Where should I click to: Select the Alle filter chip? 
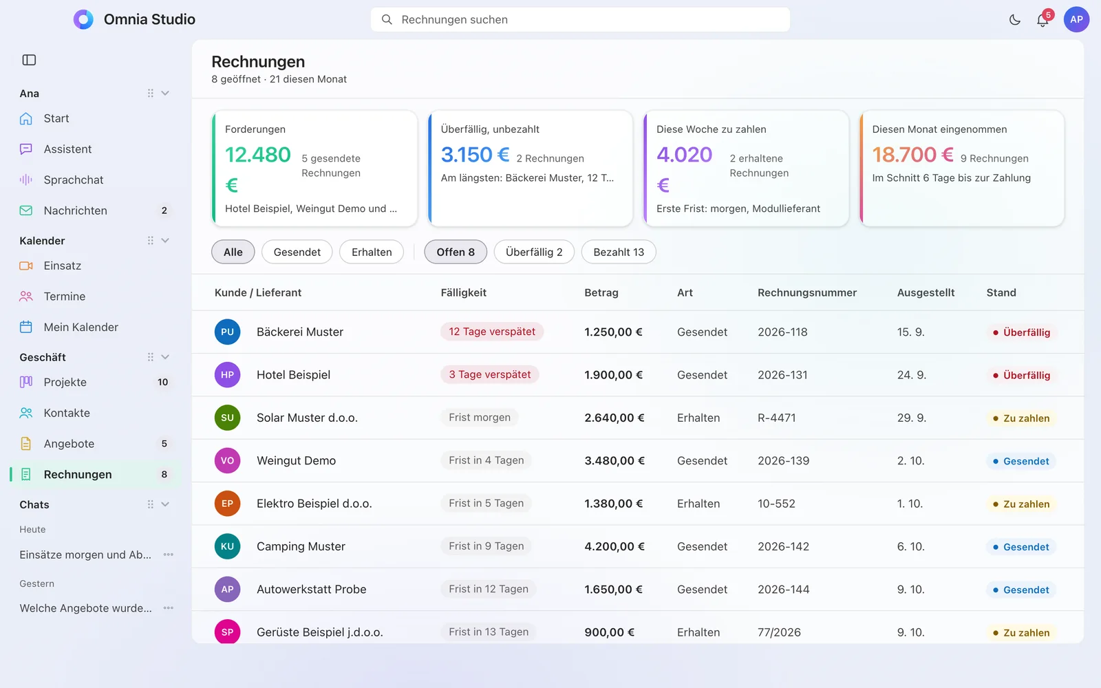point(233,252)
